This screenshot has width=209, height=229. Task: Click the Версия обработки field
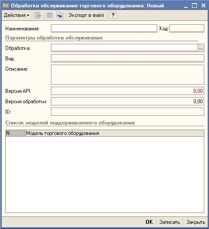pos(128,101)
